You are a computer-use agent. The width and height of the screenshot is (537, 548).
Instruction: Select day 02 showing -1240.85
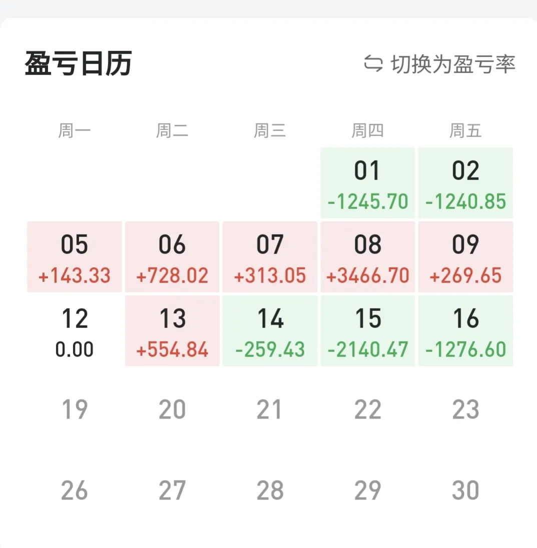[x=465, y=183]
